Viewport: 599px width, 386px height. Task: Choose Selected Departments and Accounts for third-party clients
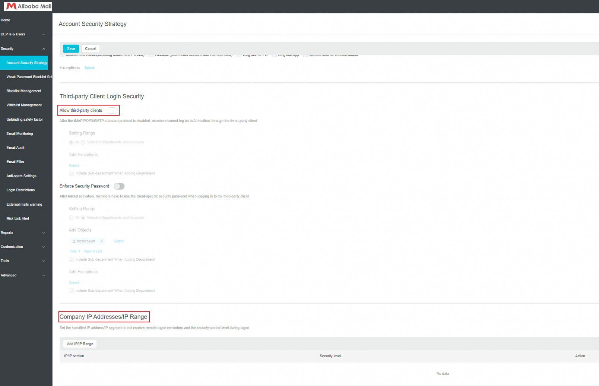[83, 142]
